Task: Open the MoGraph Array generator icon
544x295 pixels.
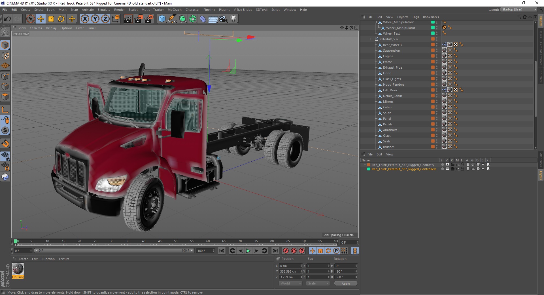Action: tap(193, 19)
